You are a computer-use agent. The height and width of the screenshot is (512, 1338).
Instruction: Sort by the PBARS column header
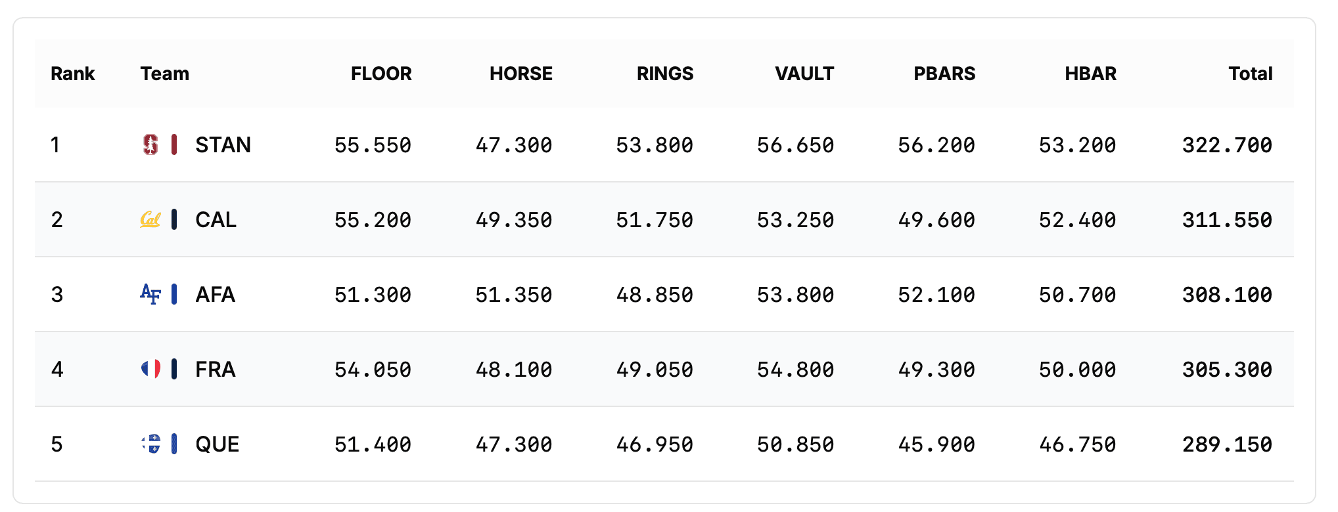pos(944,74)
